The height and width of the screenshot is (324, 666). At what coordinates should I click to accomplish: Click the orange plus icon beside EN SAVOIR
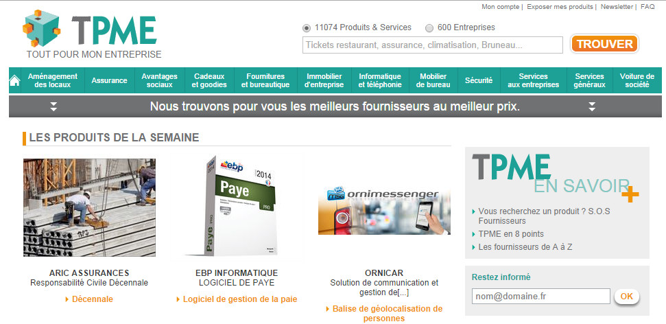coord(630,194)
